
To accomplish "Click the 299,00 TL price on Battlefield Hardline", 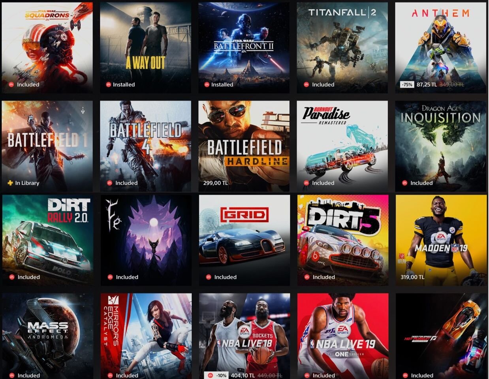I will pos(215,183).
